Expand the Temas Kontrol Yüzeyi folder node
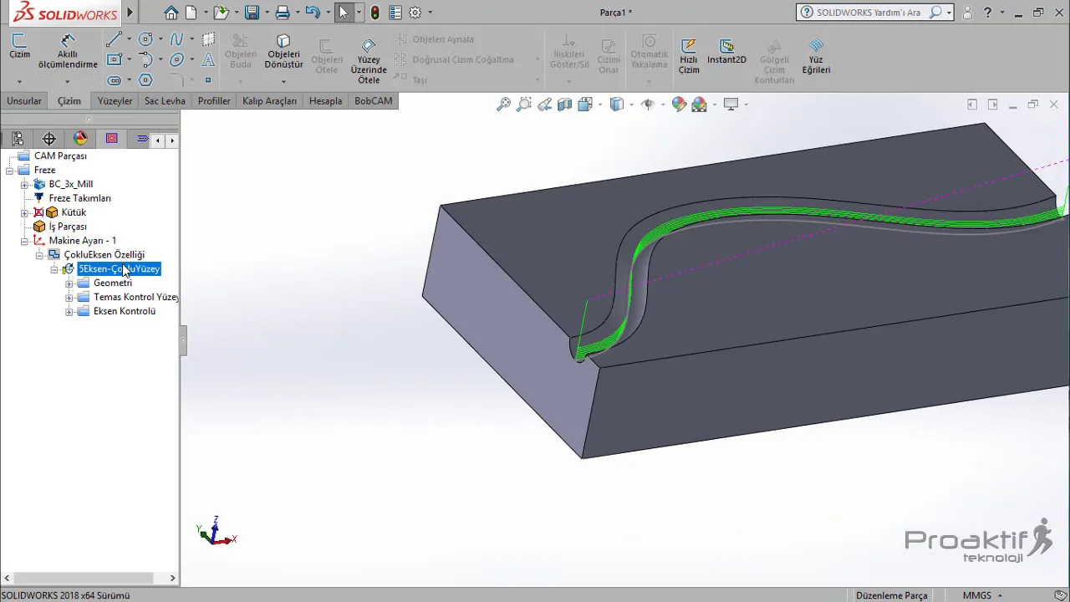1070x602 pixels. [69, 298]
